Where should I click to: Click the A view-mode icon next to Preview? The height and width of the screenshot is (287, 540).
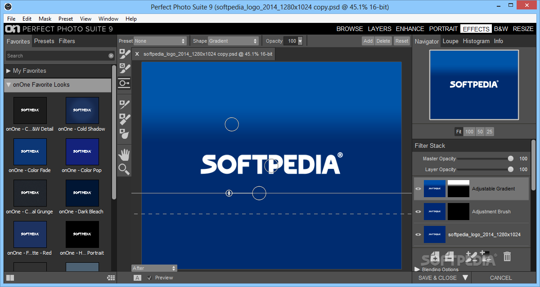pos(137,278)
